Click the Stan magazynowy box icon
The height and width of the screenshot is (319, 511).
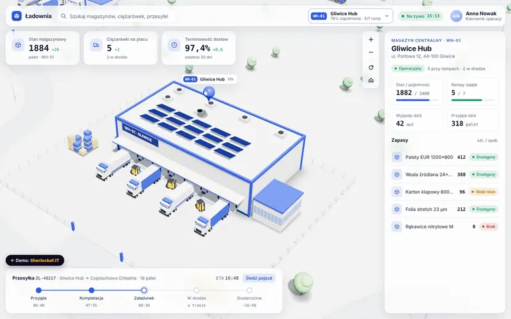[19, 45]
